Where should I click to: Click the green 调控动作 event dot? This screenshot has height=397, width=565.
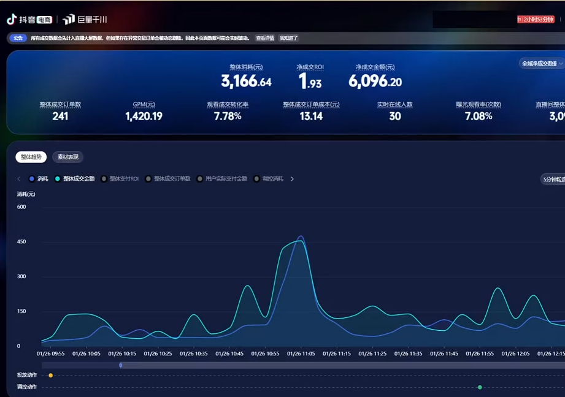pyautogui.click(x=480, y=387)
